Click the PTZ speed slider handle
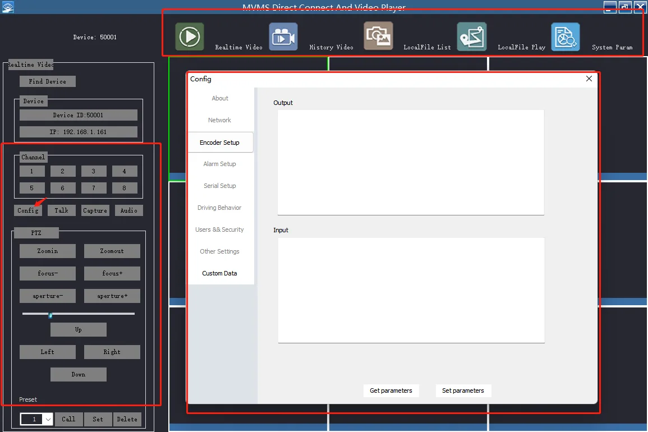Viewport: 648px width, 432px height. (x=50, y=315)
